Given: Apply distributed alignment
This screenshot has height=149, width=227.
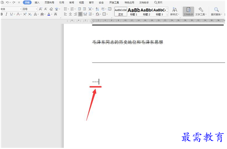Looking at the screenshot, I should (85, 14).
